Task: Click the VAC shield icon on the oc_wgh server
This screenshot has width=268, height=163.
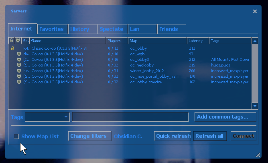Action: click(x=18, y=54)
